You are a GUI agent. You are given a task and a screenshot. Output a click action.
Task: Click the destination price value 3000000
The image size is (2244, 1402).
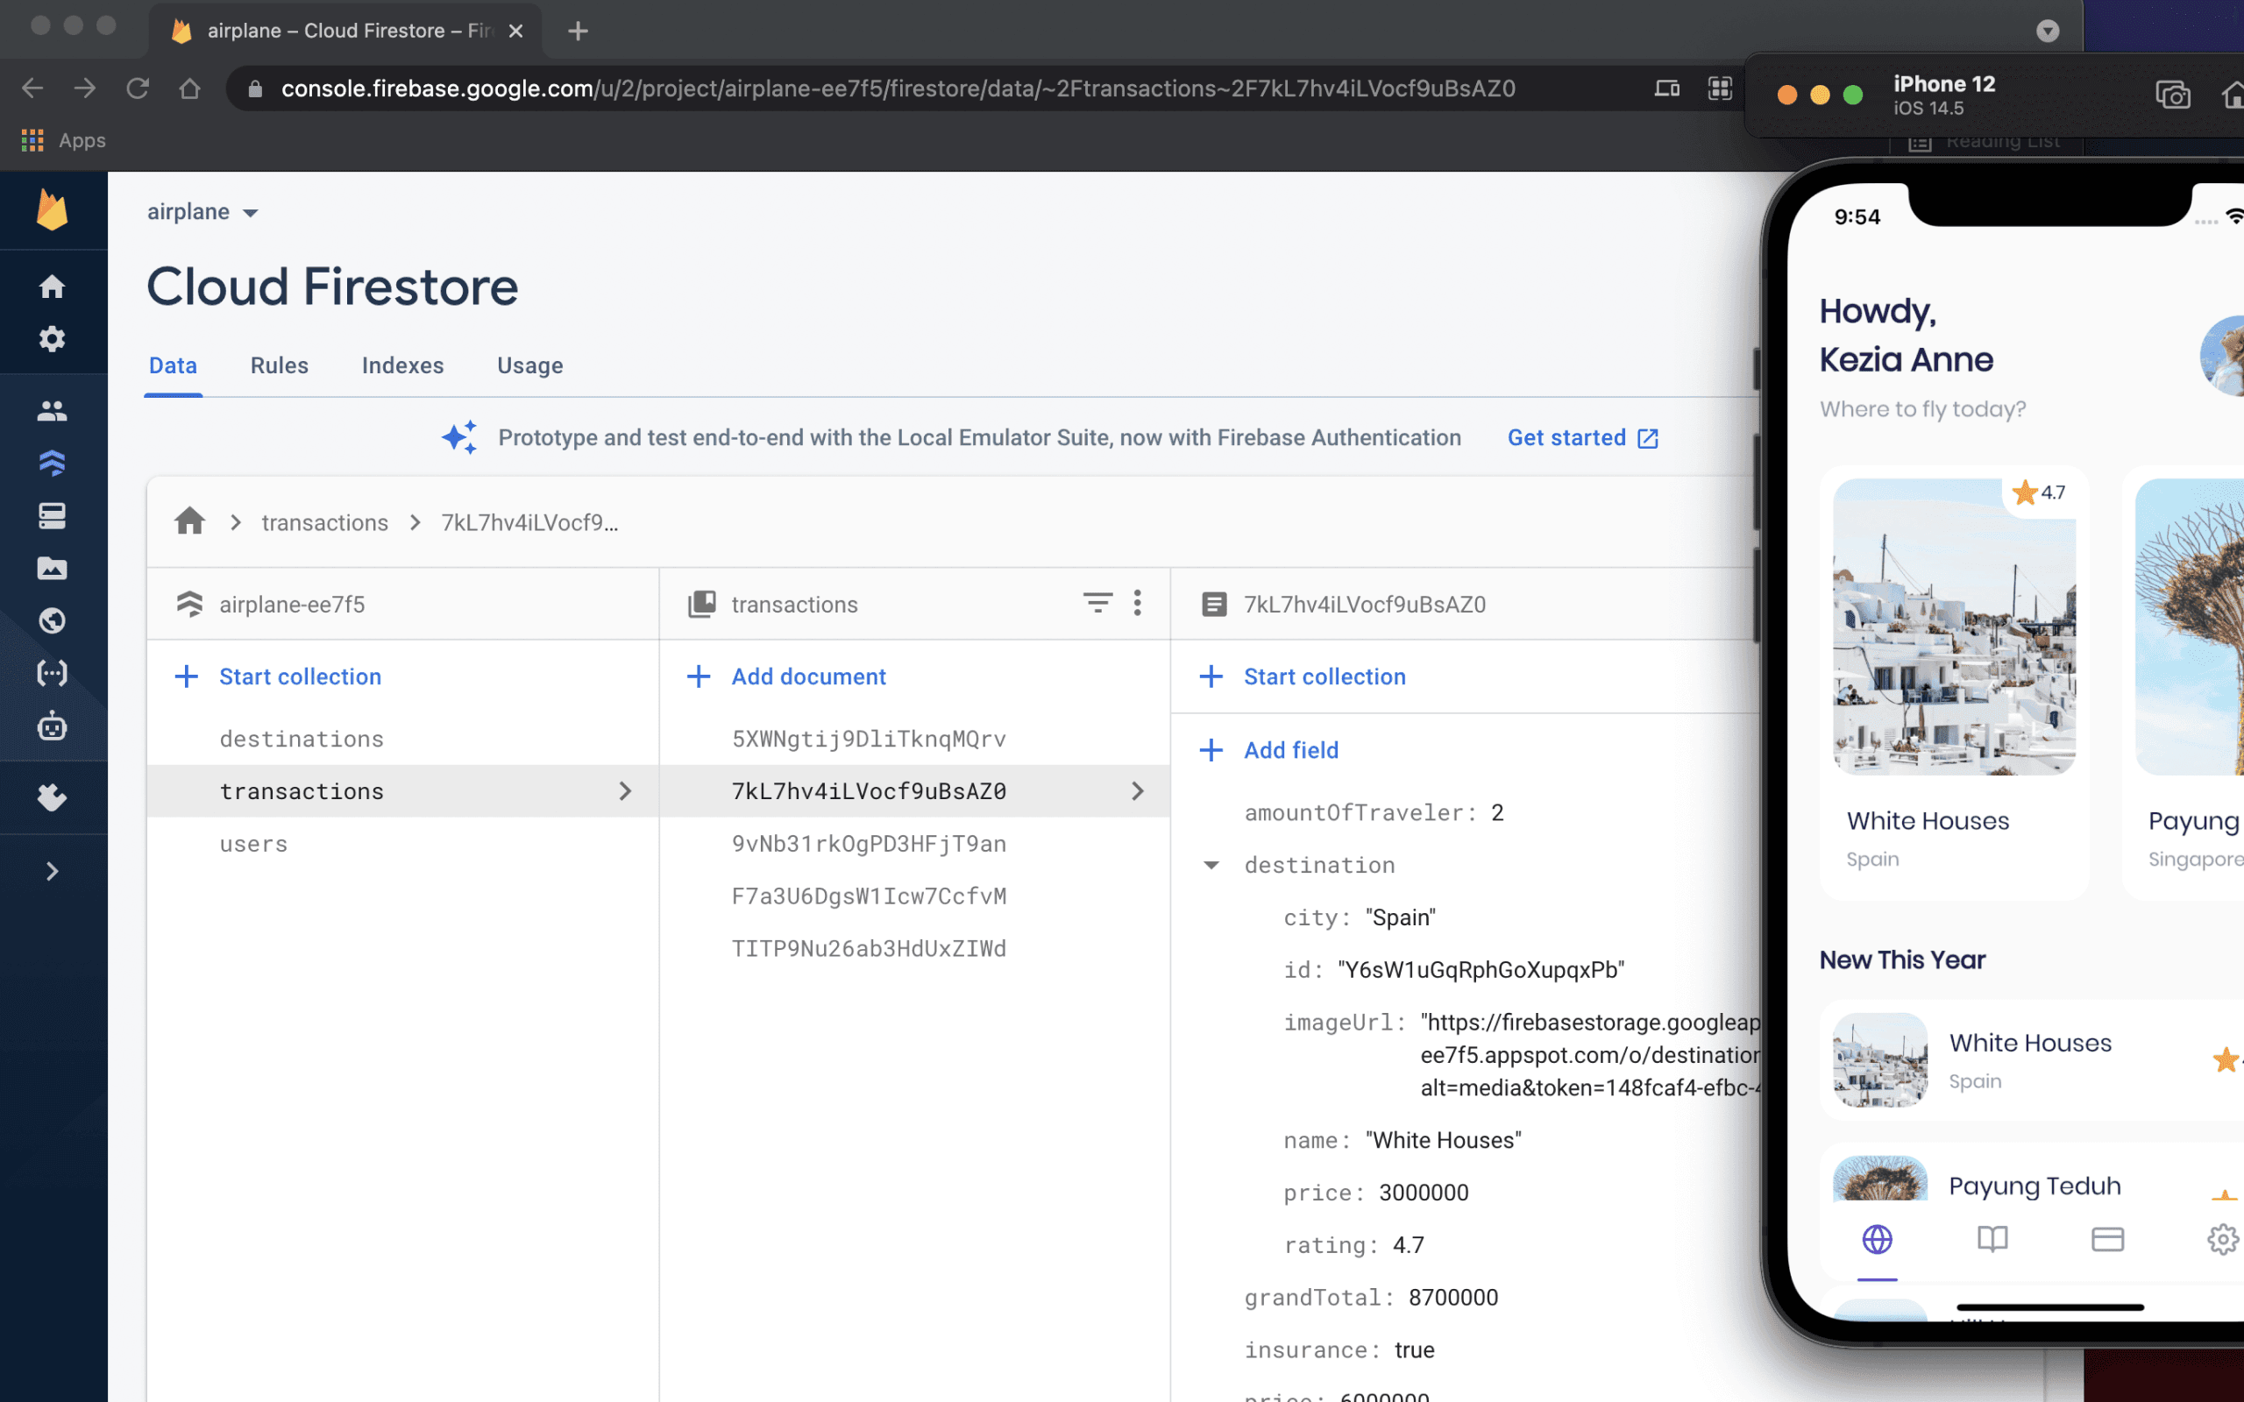[x=1424, y=1193]
